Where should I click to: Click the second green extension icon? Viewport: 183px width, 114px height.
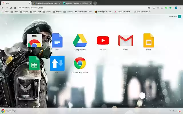pyautogui.click(x=170, y=8)
